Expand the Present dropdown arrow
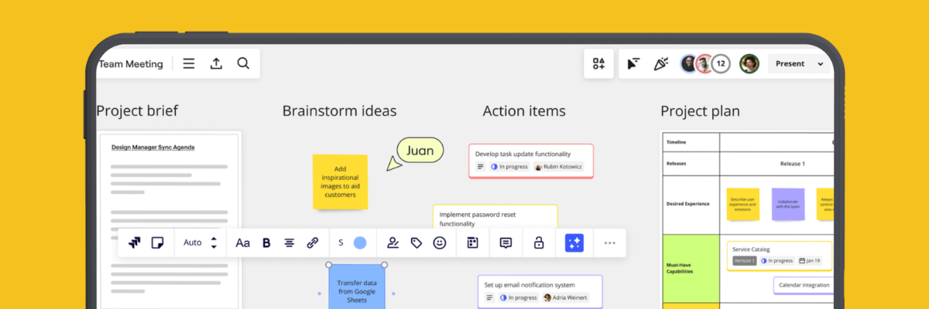Screen dimensions: 929x309 [x=821, y=64]
